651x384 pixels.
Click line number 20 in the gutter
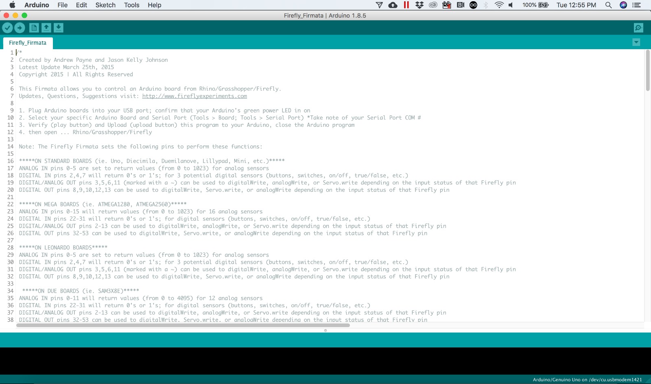[11, 190]
